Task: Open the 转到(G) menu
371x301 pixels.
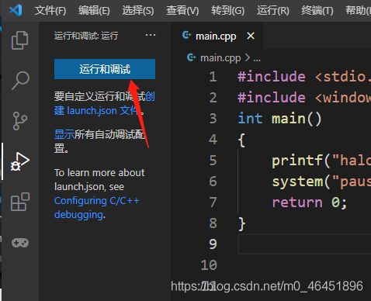Action: tap(227, 11)
